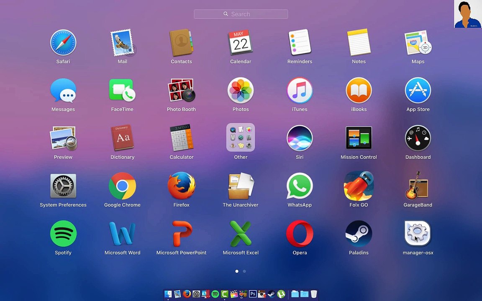The height and width of the screenshot is (301, 482).
Task: Open the Trash in the Dock
Action: tap(314, 294)
